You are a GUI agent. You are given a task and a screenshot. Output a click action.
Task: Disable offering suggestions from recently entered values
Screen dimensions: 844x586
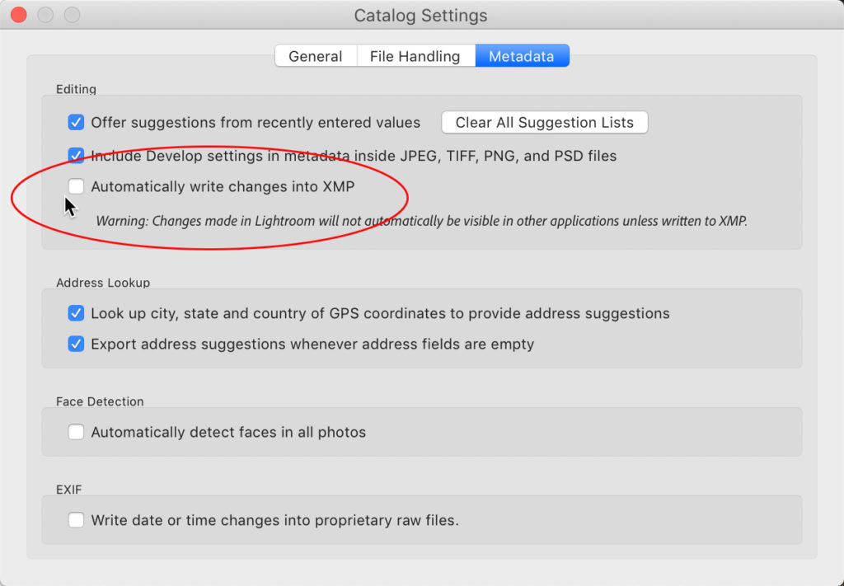pos(76,123)
